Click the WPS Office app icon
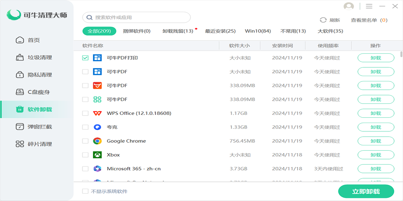This screenshot has width=403, height=201. click(97, 113)
